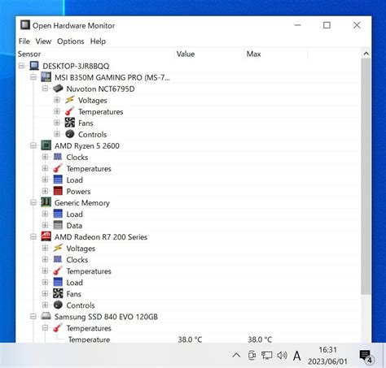Click the MSI B350M motherboard icon
This screenshot has width=386, height=368.
click(46, 77)
